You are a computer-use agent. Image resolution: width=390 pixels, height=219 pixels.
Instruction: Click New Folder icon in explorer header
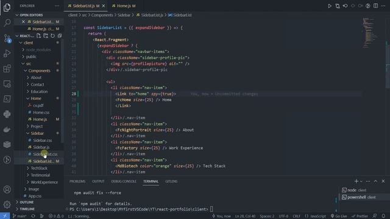(x=46, y=36)
